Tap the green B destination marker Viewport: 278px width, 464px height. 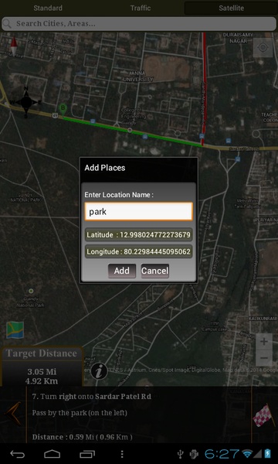[x=63, y=110]
